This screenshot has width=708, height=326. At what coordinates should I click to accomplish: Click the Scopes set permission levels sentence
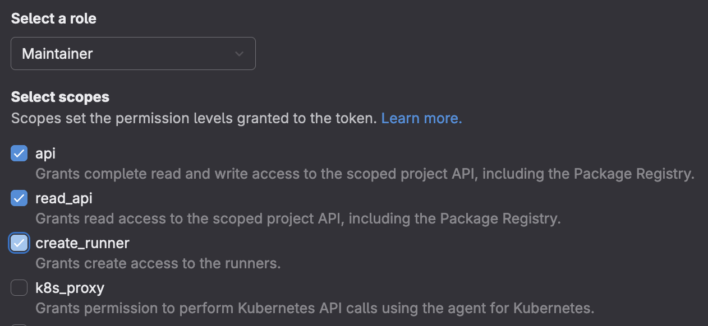[194, 118]
